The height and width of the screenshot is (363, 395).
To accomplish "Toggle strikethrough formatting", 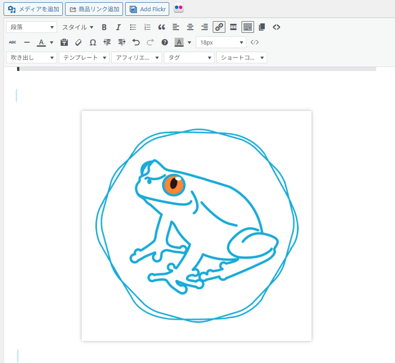I will click(13, 42).
